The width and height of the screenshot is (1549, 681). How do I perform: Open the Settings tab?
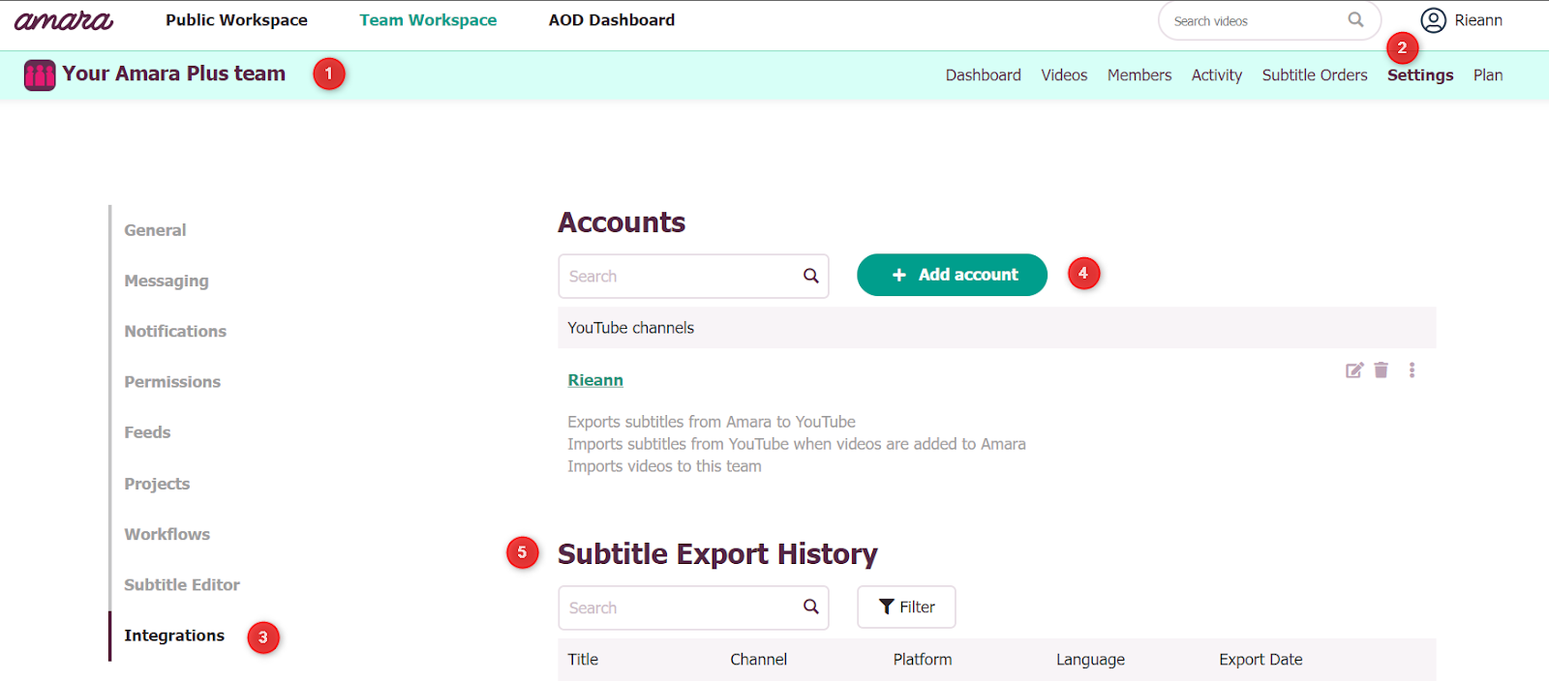[1420, 75]
